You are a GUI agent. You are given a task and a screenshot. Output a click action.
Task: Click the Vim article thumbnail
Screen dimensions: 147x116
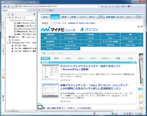pos(51,91)
